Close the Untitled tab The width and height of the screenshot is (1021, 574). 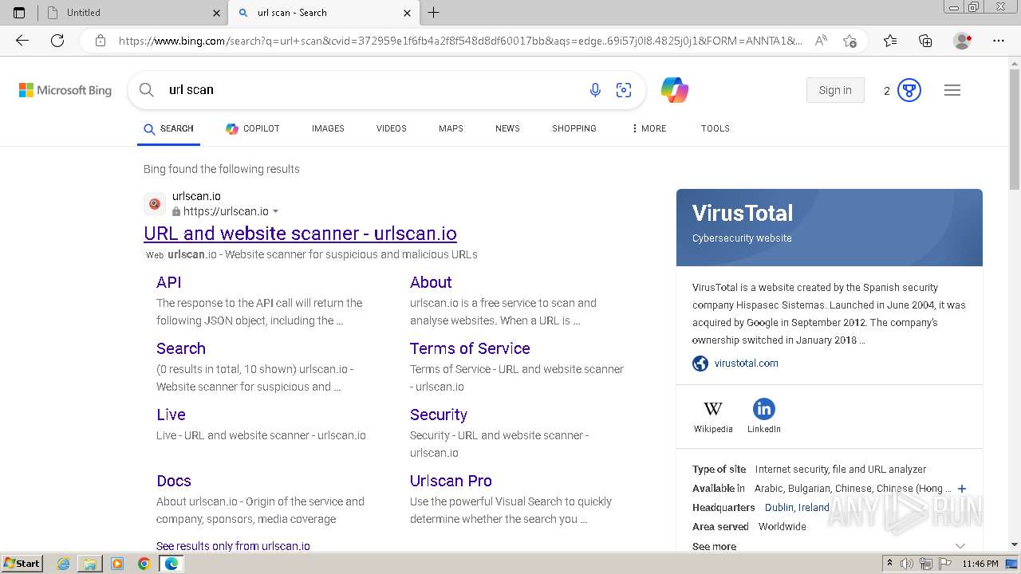pos(217,13)
